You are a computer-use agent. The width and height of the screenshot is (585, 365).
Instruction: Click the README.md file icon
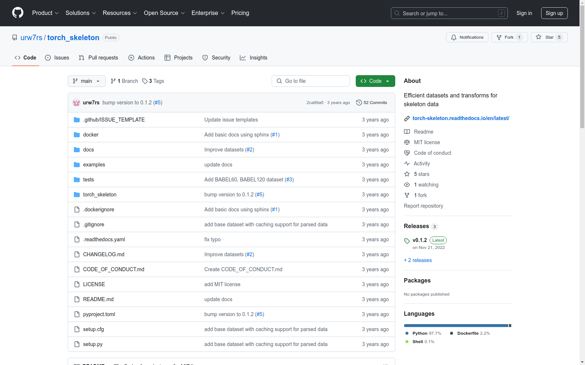[77, 299]
